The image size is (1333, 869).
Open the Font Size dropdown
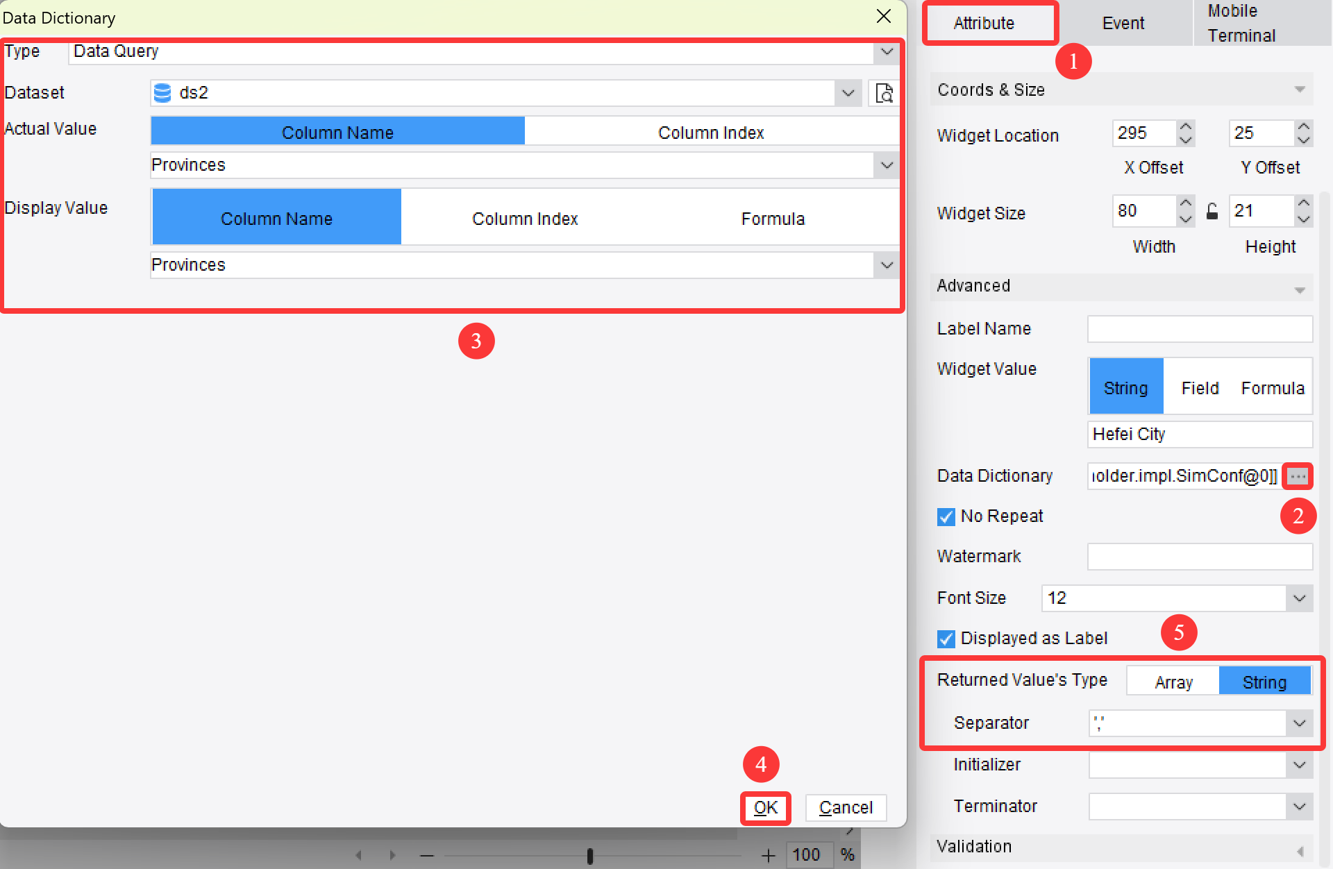pyautogui.click(x=1300, y=598)
